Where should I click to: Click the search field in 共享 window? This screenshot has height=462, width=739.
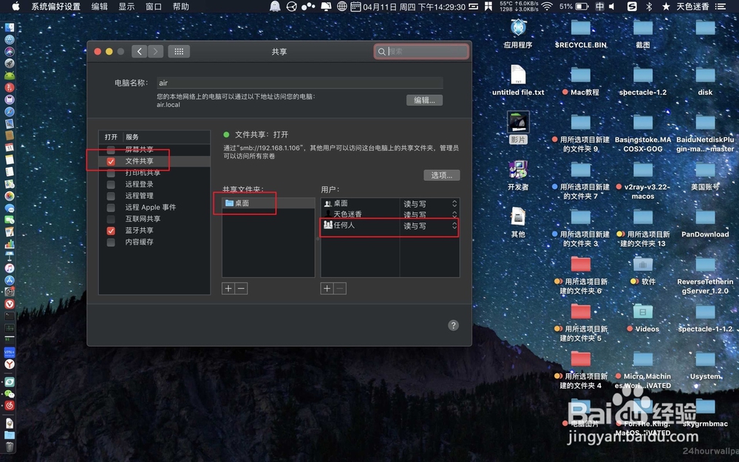421,52
